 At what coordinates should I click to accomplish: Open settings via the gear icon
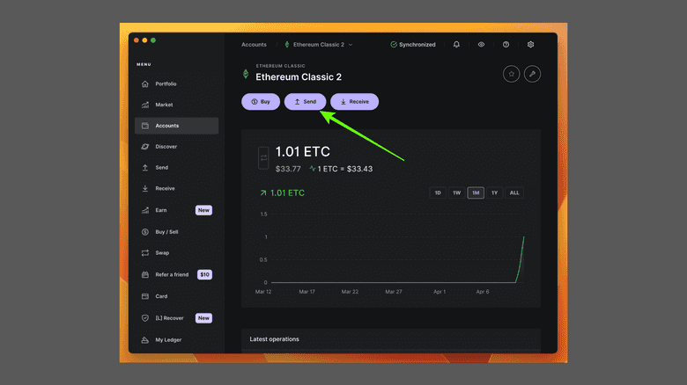[530, 45]
